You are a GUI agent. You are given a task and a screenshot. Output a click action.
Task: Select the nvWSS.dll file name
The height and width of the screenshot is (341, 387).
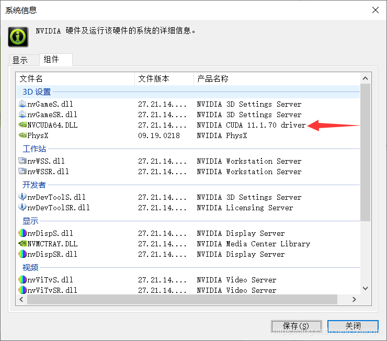point(46,161)
